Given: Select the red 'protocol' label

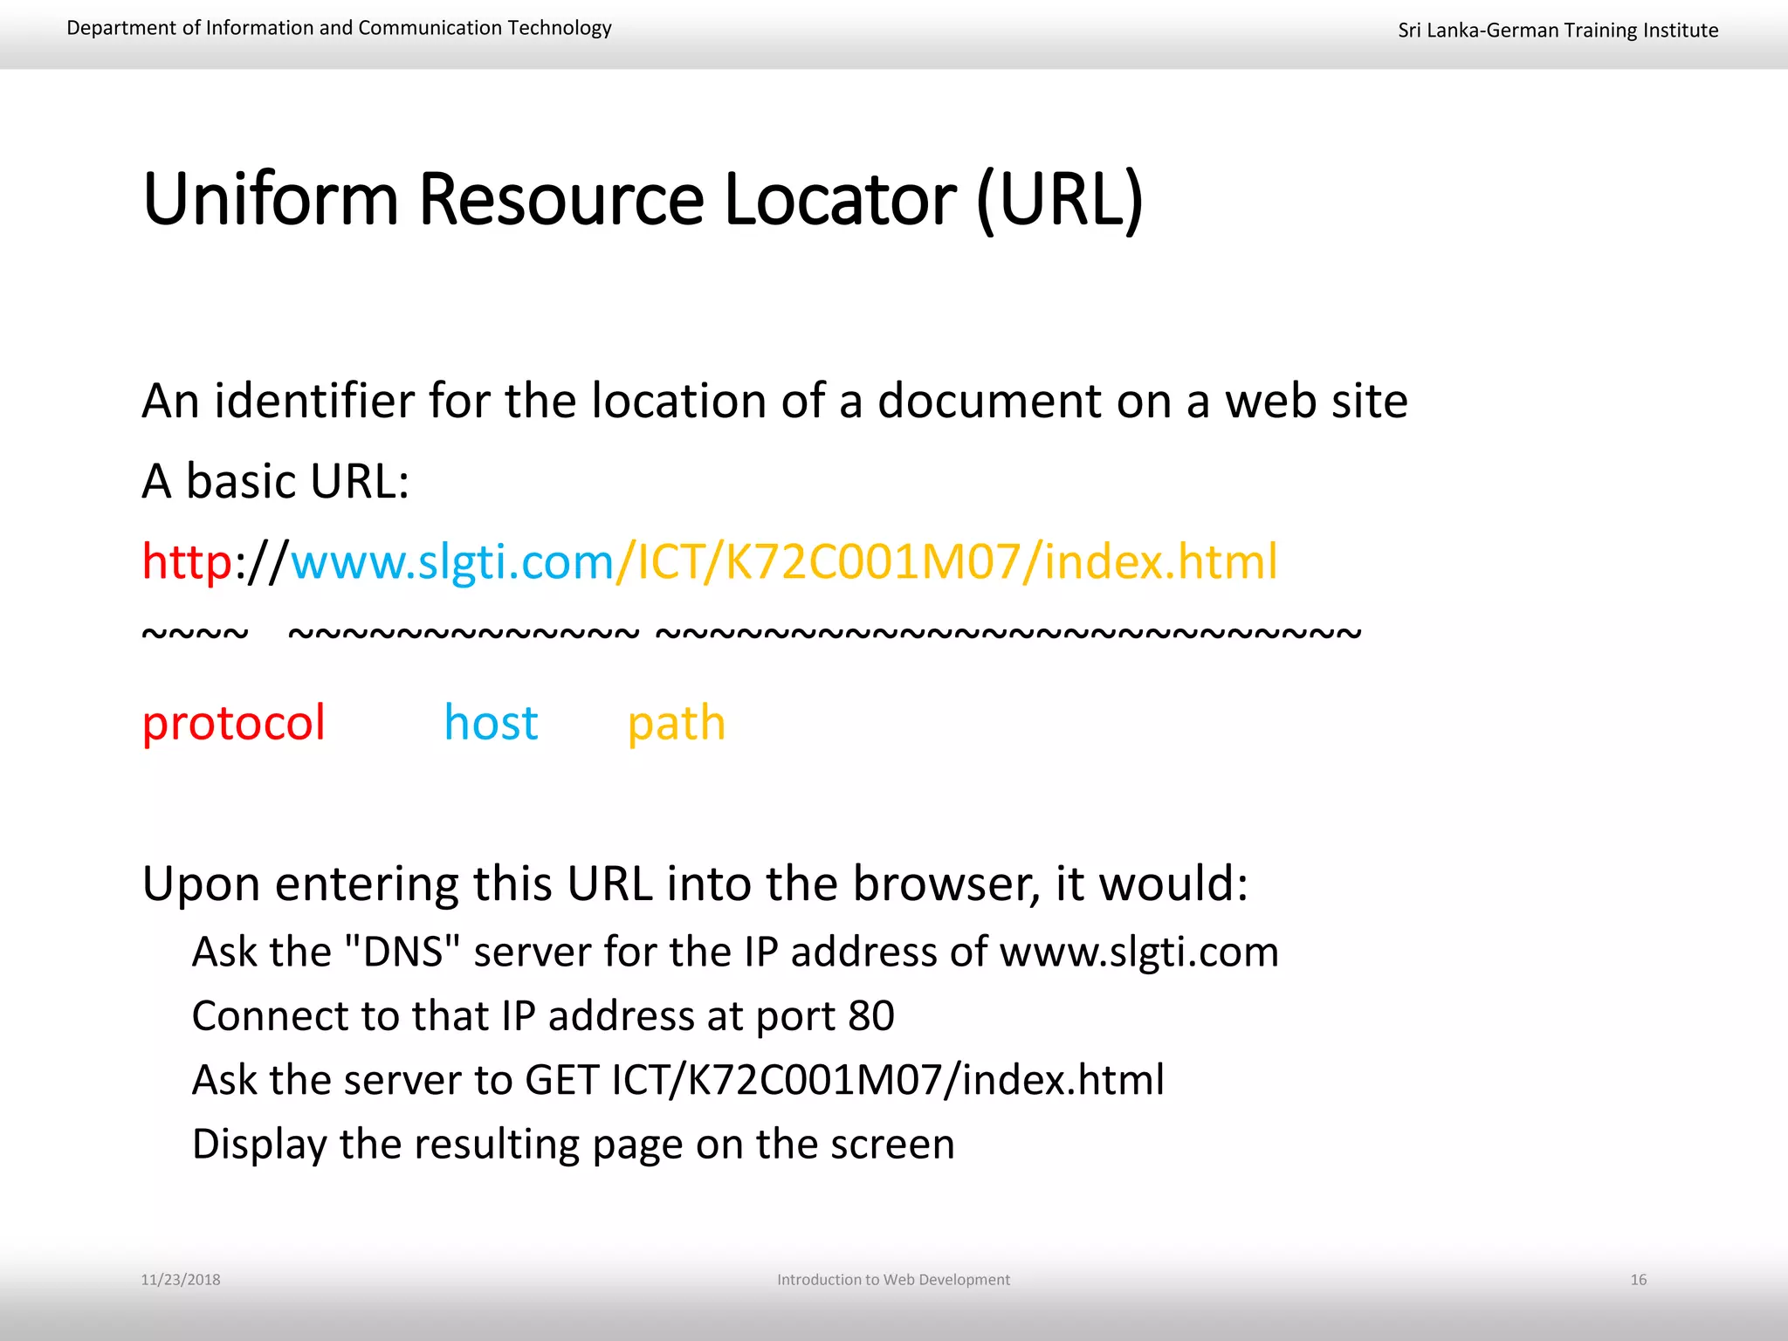Looking at the screenshot, I should tap(233, 724).
